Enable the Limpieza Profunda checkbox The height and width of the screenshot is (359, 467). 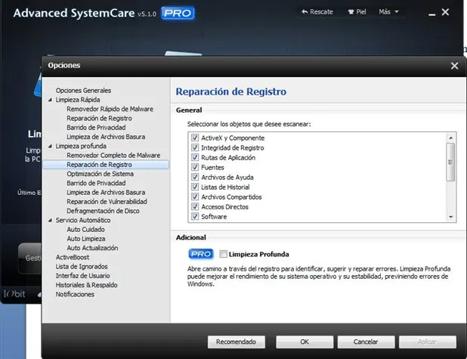[223, 254]
